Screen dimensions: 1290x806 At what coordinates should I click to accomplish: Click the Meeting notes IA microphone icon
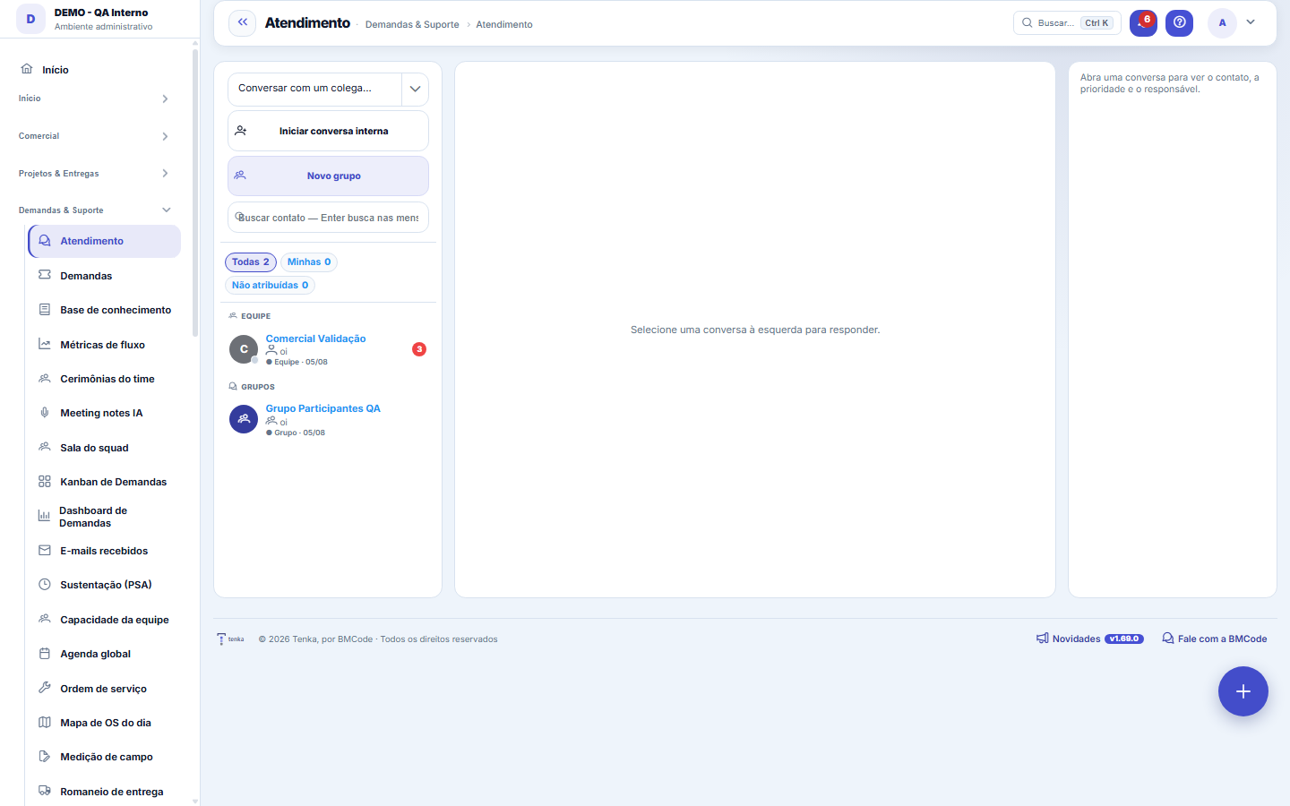click(x=45, y=413)
